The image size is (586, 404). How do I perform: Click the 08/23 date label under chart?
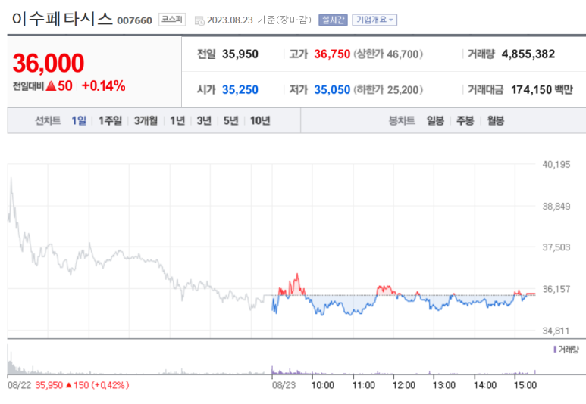[284, 385]
